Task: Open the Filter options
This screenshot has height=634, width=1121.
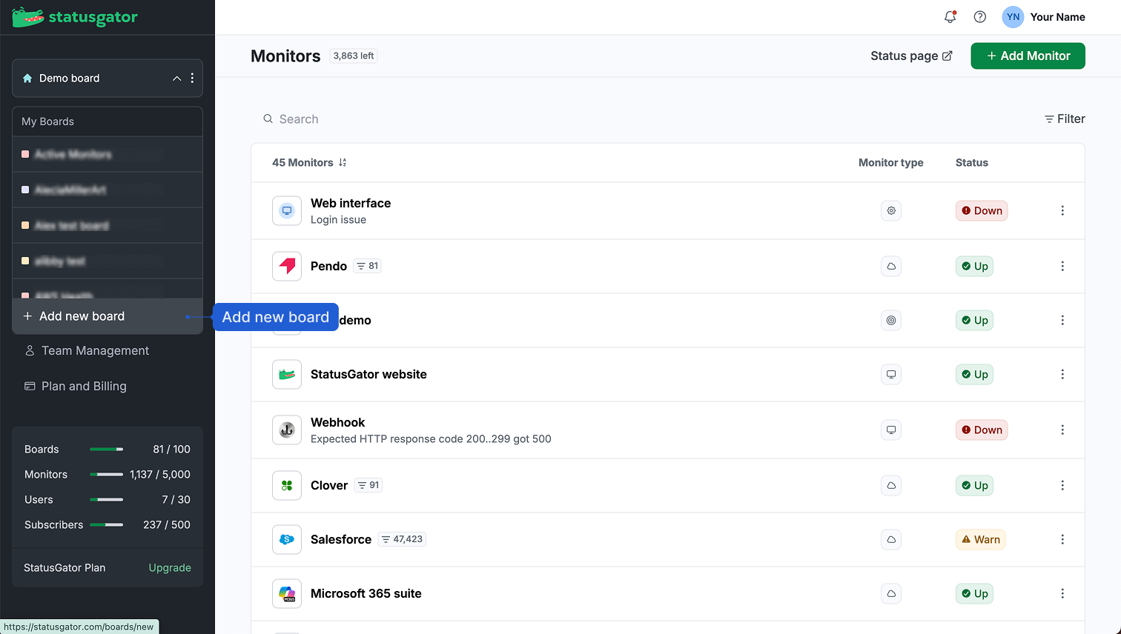Action: coord(1065,119)
